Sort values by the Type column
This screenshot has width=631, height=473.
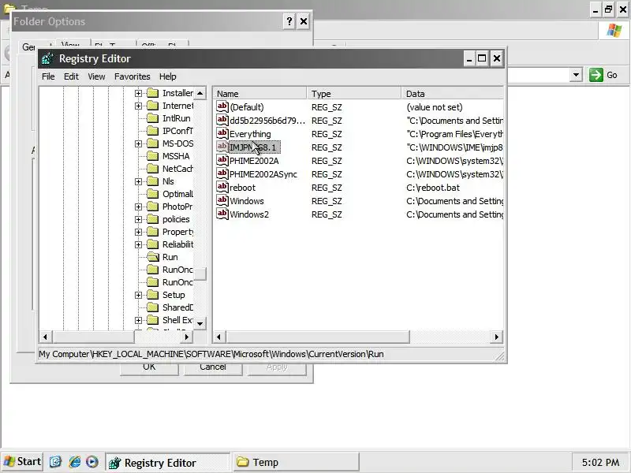point(354,94)
